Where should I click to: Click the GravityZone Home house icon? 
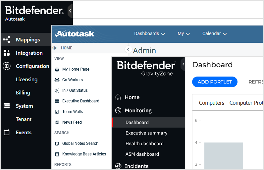(118, 97)
